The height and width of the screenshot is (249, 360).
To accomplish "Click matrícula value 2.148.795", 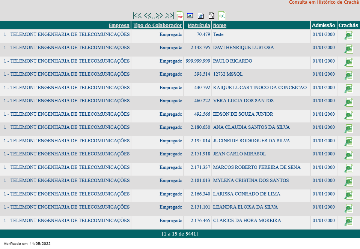I will coord(200,48).
